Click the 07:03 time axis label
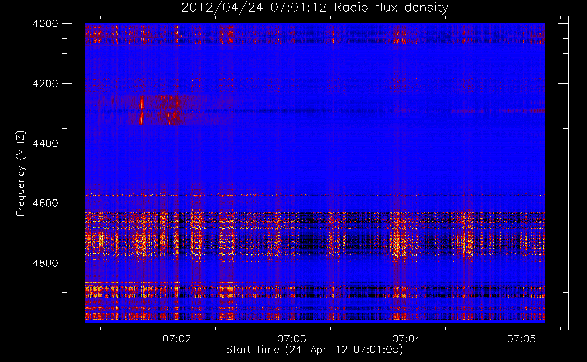The image size is (587, 362). (292, 339)
